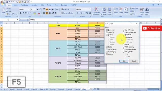Switch to the Data ribbon tab
Screen dimensions: 162x91
point(42,5)
